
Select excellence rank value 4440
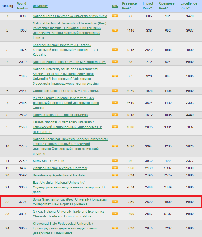[190, 115]
